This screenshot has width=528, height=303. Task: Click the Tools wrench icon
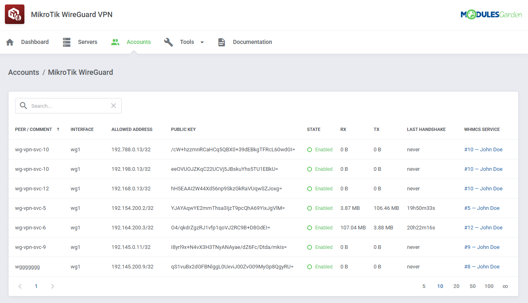click(168, 42)
